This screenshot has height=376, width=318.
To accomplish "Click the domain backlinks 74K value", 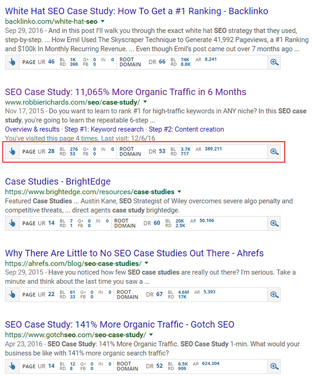I will coord(185,60).
